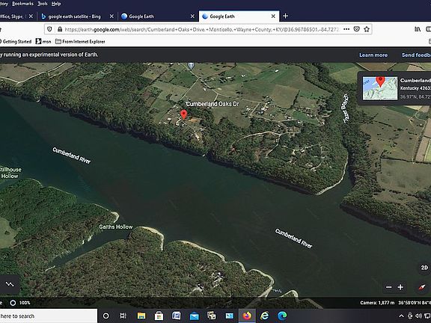Open the measure tool icon at left
The width and height of the screenshot is (431, 323).
click(10, 284)
